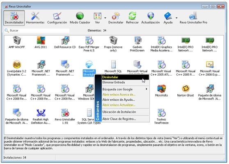Open the Ayuda help button

pyautogui.click(x=168, y=18)
